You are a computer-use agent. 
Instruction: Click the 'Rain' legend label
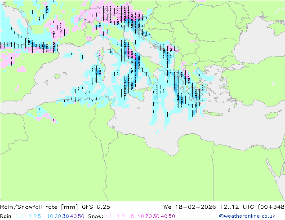pos(6,216)
